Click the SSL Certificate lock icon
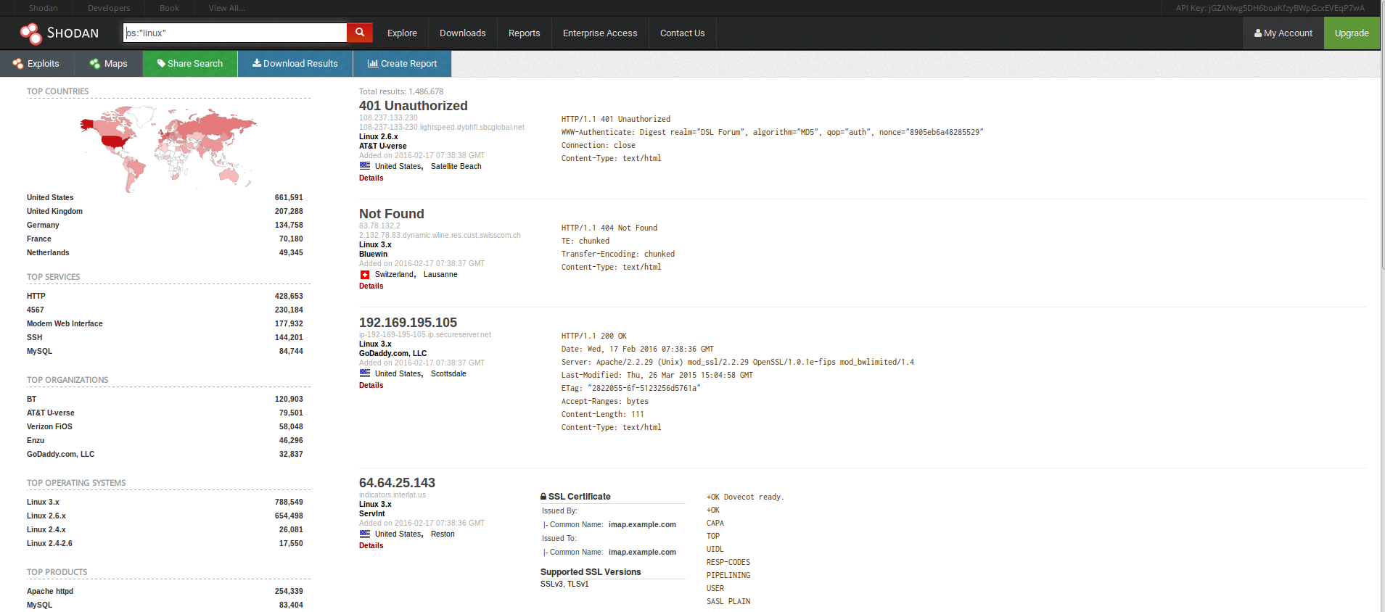The image size is (1385, 612). (543, 497)
